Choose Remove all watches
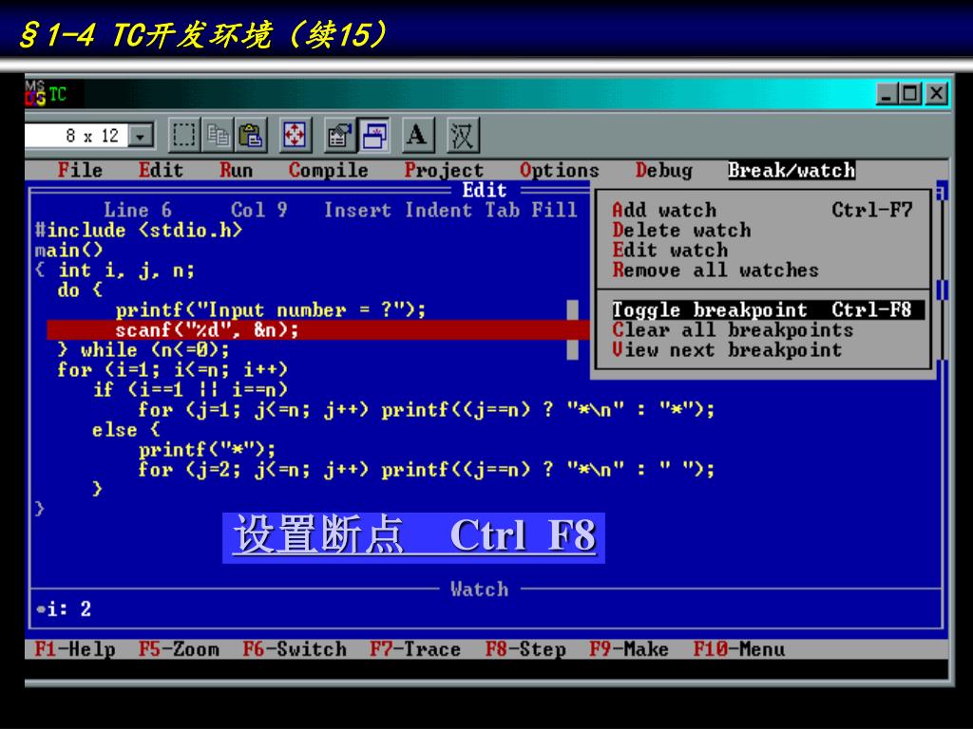 coord(715,270)
